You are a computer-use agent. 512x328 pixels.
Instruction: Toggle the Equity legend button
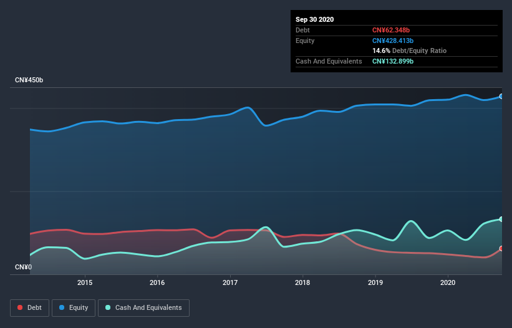pos(74,308)
